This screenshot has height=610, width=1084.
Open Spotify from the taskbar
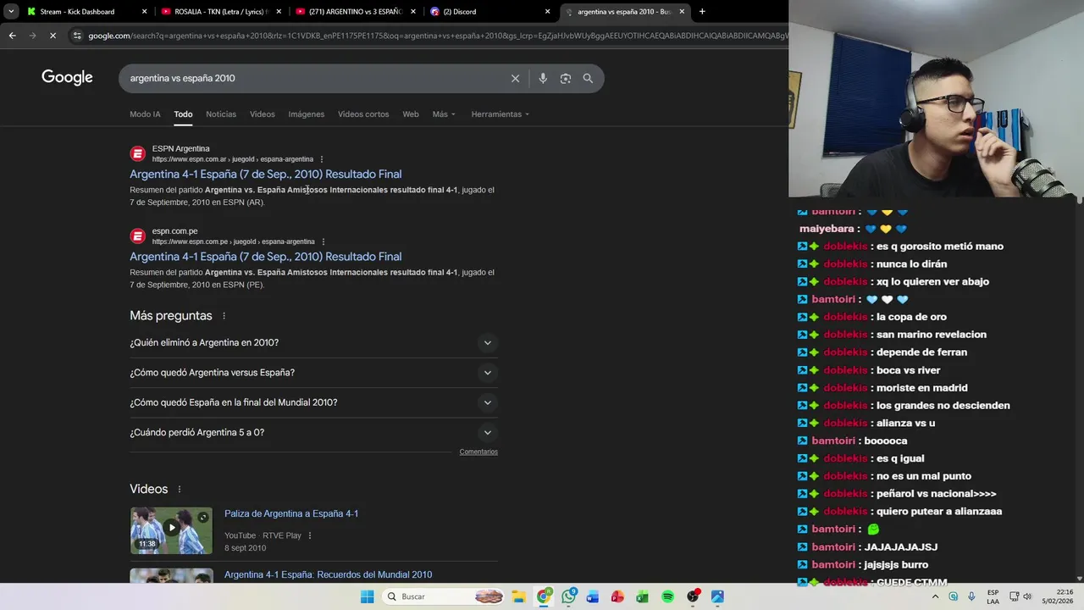pyautogui.click(x=667, y=596)
